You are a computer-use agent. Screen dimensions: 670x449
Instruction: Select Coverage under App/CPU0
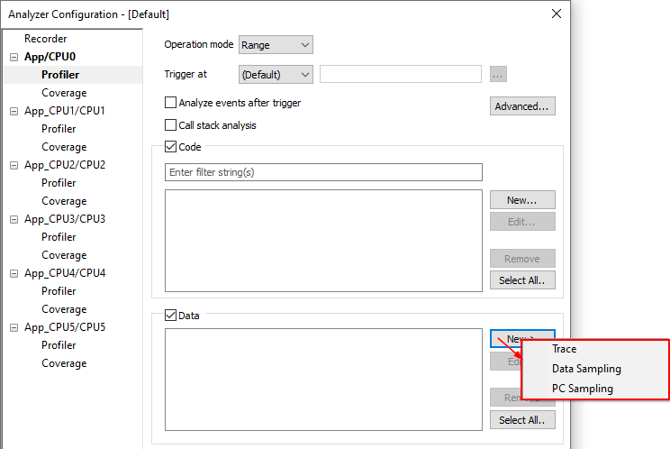[64, 93]
